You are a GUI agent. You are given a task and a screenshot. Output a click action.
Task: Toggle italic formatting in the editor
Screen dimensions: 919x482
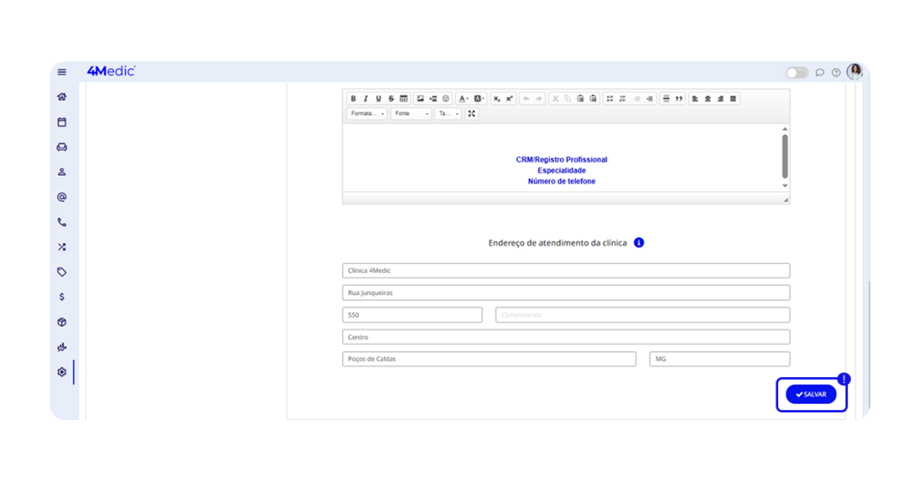[x=365, y=99]
